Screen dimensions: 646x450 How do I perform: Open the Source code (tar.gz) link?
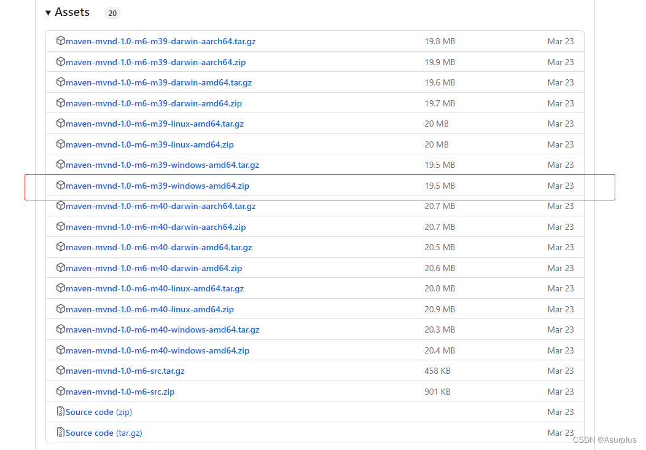pos(104,433)
